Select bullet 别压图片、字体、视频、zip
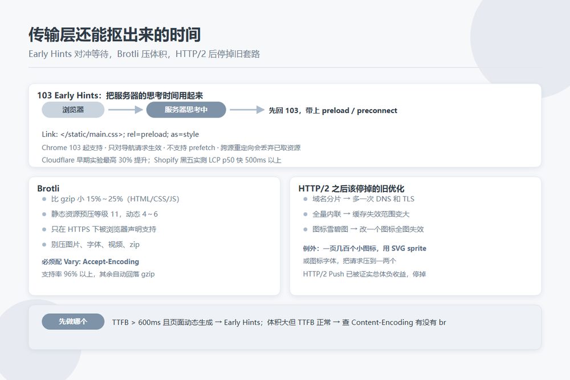The image size is (570, 380). pyautogui.click(x=95, y=245)
